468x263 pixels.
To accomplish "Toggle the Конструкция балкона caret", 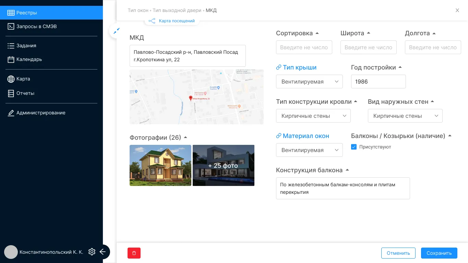I will point(347,170).
